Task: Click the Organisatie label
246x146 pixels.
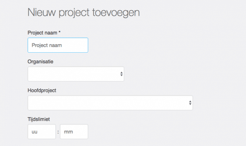Action: (x=40, y=61)
